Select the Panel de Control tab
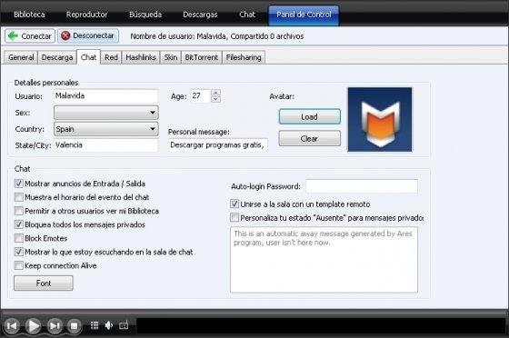 coord(304,15)
